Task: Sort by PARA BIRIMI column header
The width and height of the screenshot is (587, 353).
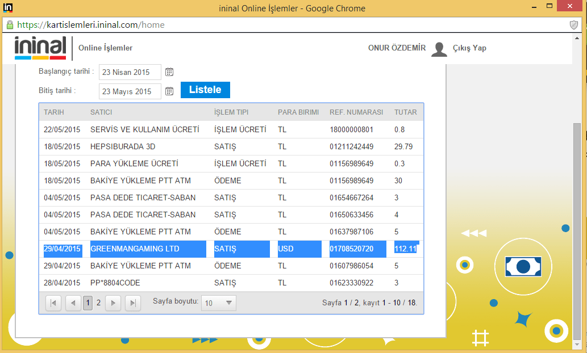Action: pyautogui.click(x=298, y=112)
